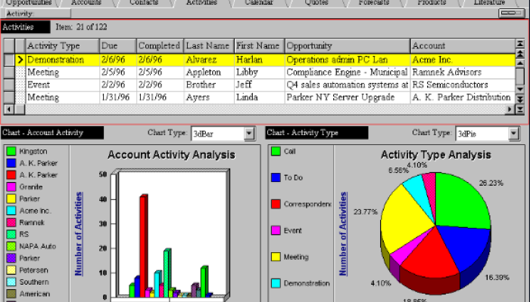Switch to the Quotes tab
This screenshot has height=302, width=530.
[316, 3]
